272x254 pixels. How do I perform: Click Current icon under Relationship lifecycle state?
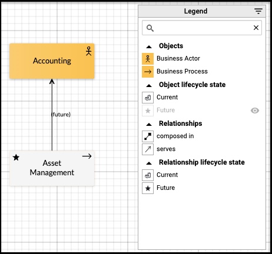(148, 175)
